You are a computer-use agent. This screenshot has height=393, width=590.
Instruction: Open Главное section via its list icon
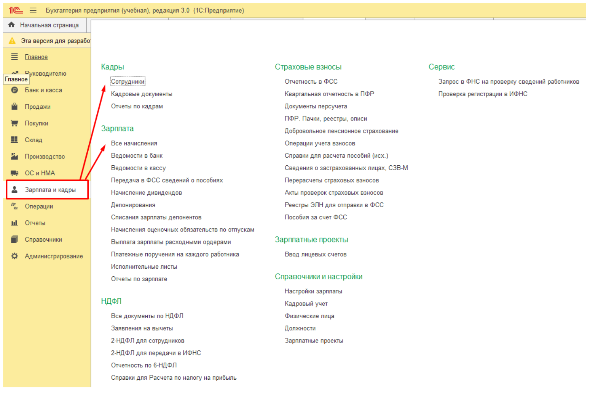14,57
